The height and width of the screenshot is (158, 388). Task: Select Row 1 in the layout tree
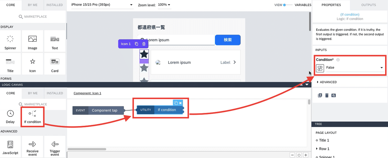click(324, 149)
